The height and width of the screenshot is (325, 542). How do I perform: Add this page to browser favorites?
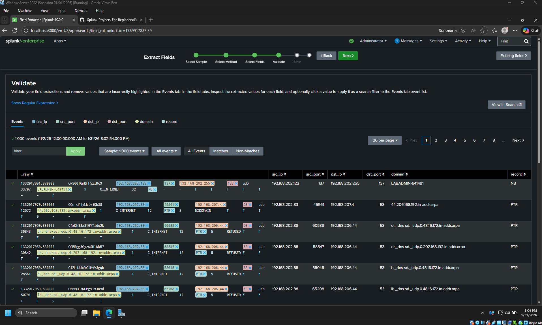click(482, 31)
